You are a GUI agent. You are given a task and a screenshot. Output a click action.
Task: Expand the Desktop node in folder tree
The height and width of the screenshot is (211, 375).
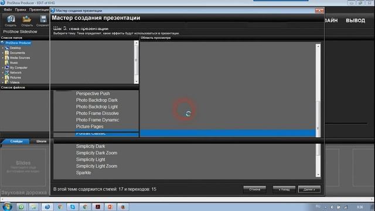click(x=3, y=48)
